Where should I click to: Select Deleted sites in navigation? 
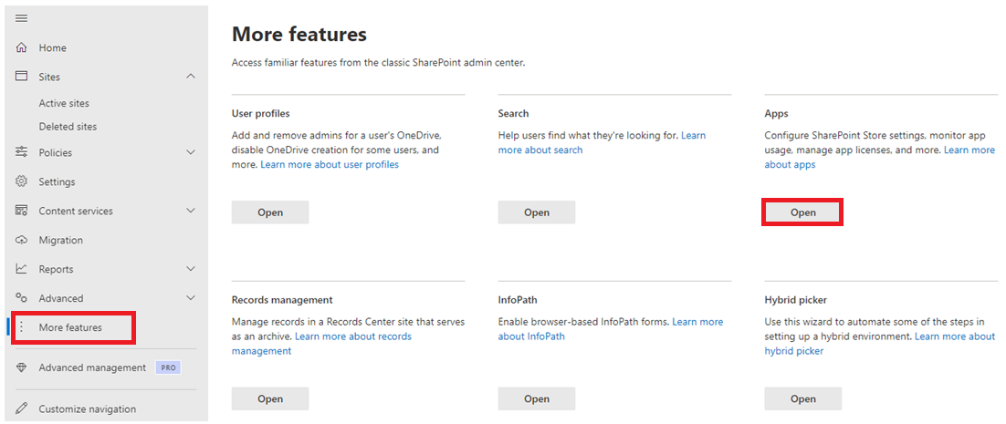(68, 127)
